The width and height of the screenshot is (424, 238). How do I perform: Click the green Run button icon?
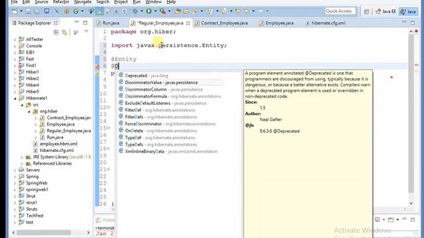point(148,11)
